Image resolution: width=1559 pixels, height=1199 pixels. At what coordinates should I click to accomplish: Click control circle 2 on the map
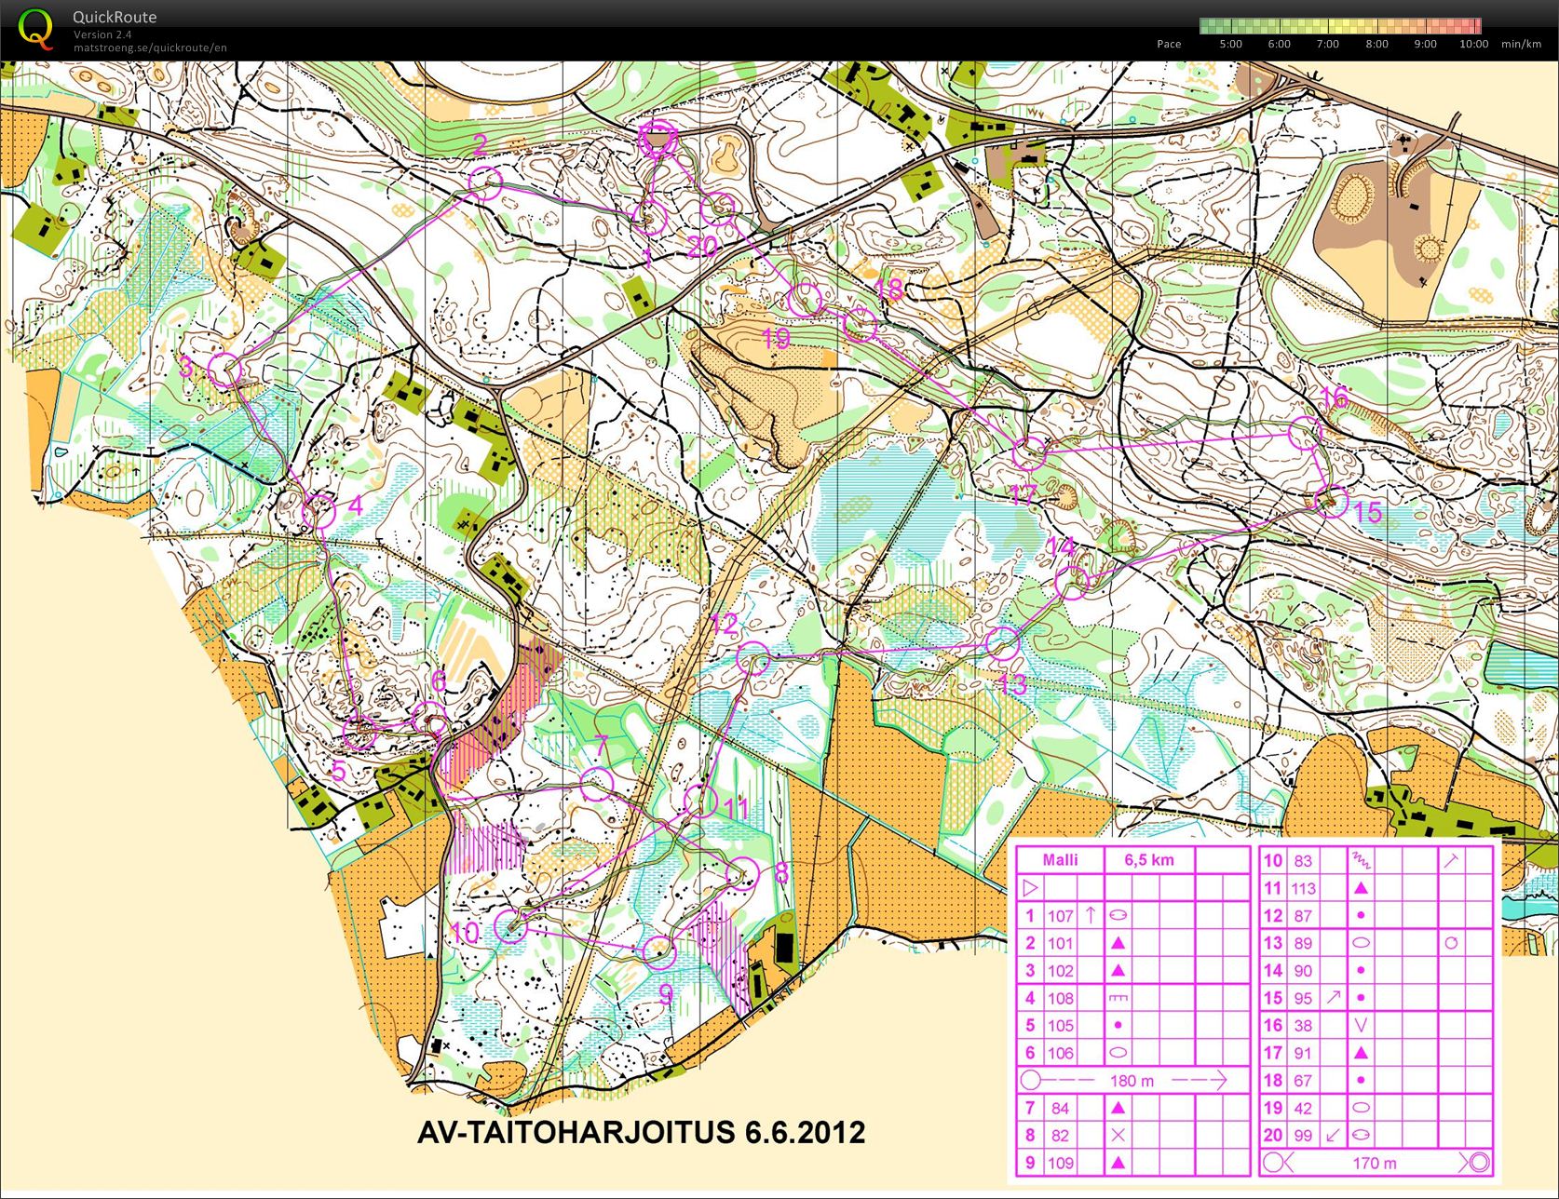click(x=484, y=183)
